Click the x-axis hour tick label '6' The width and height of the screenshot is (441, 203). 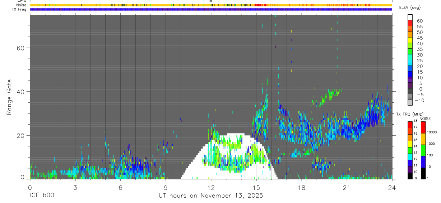tap(120, 187)
